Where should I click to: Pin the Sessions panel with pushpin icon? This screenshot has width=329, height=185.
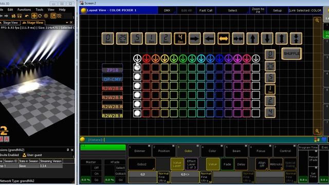pos(68,150)
